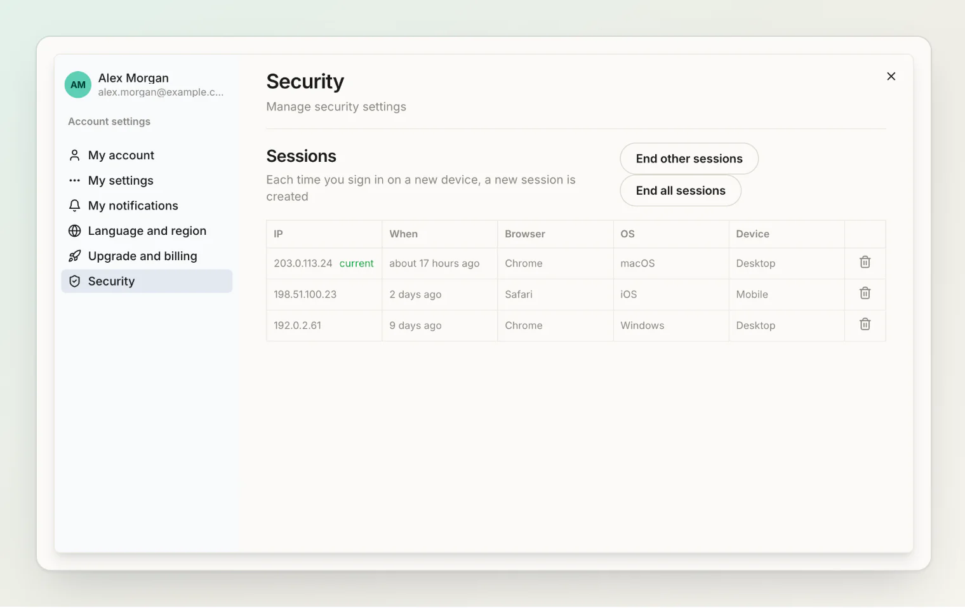965x608 pixels.
Task: Open My account settings
Action: coord(147,155)
